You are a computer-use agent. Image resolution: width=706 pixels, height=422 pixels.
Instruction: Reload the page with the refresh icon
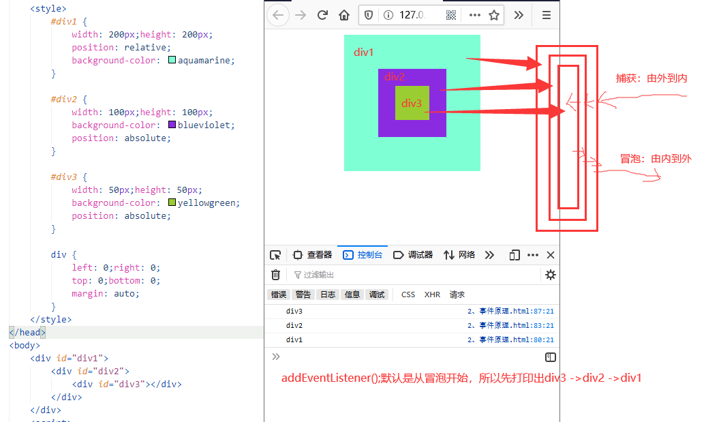click(322, 15)
